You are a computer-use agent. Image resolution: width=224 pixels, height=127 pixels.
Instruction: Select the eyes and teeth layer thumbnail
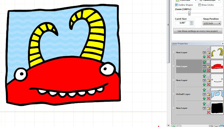(x=217, y=80)
